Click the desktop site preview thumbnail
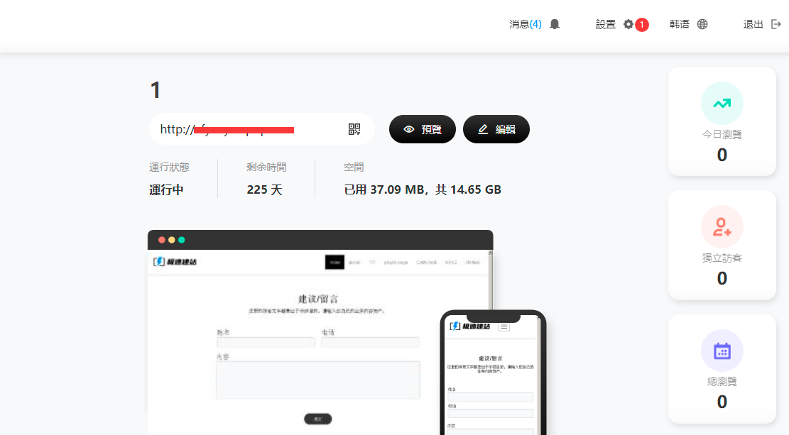Screen dimensions: 789x435 [320, 332]
